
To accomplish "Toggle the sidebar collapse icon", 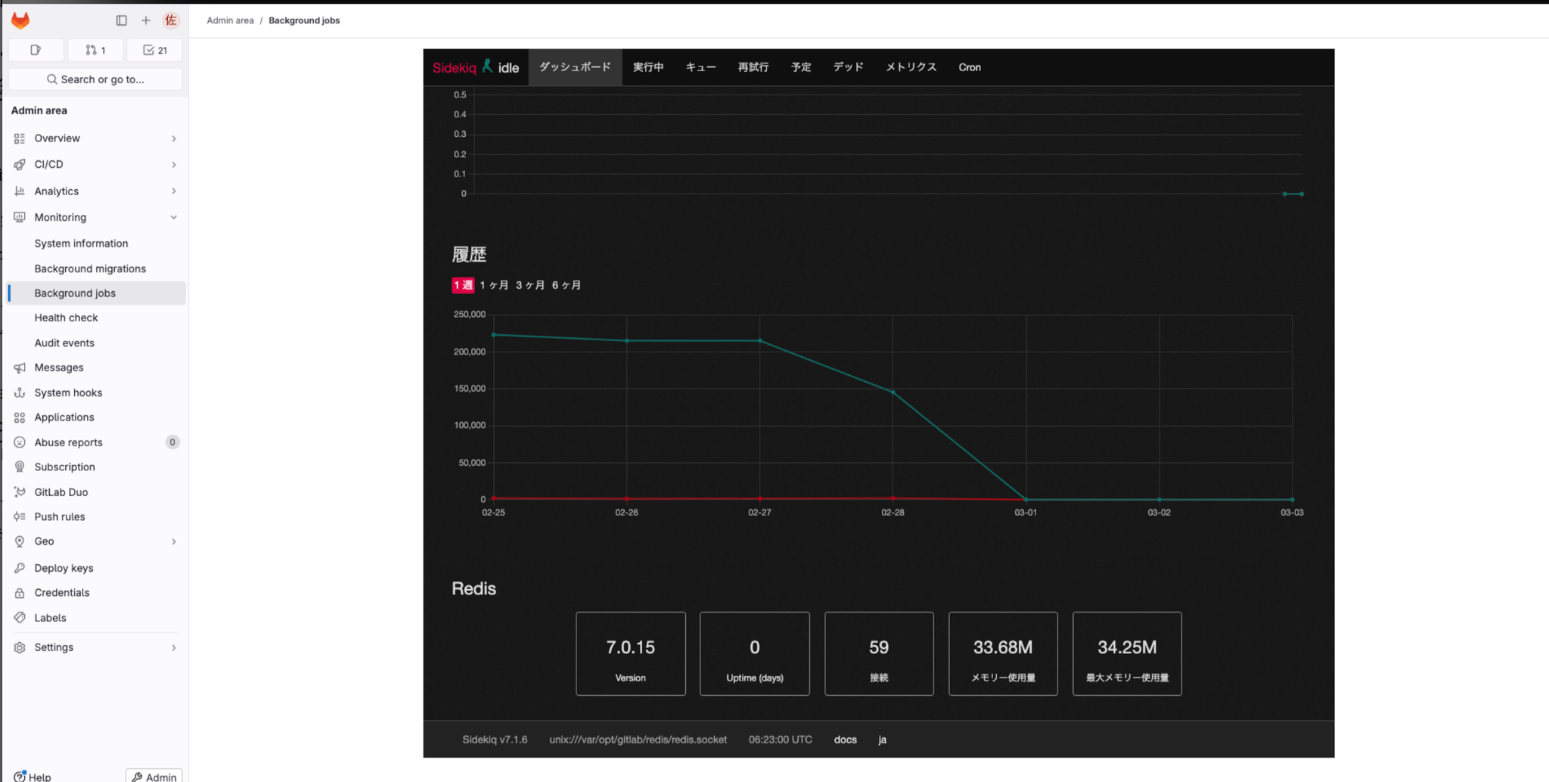I will tap(121, 20).
